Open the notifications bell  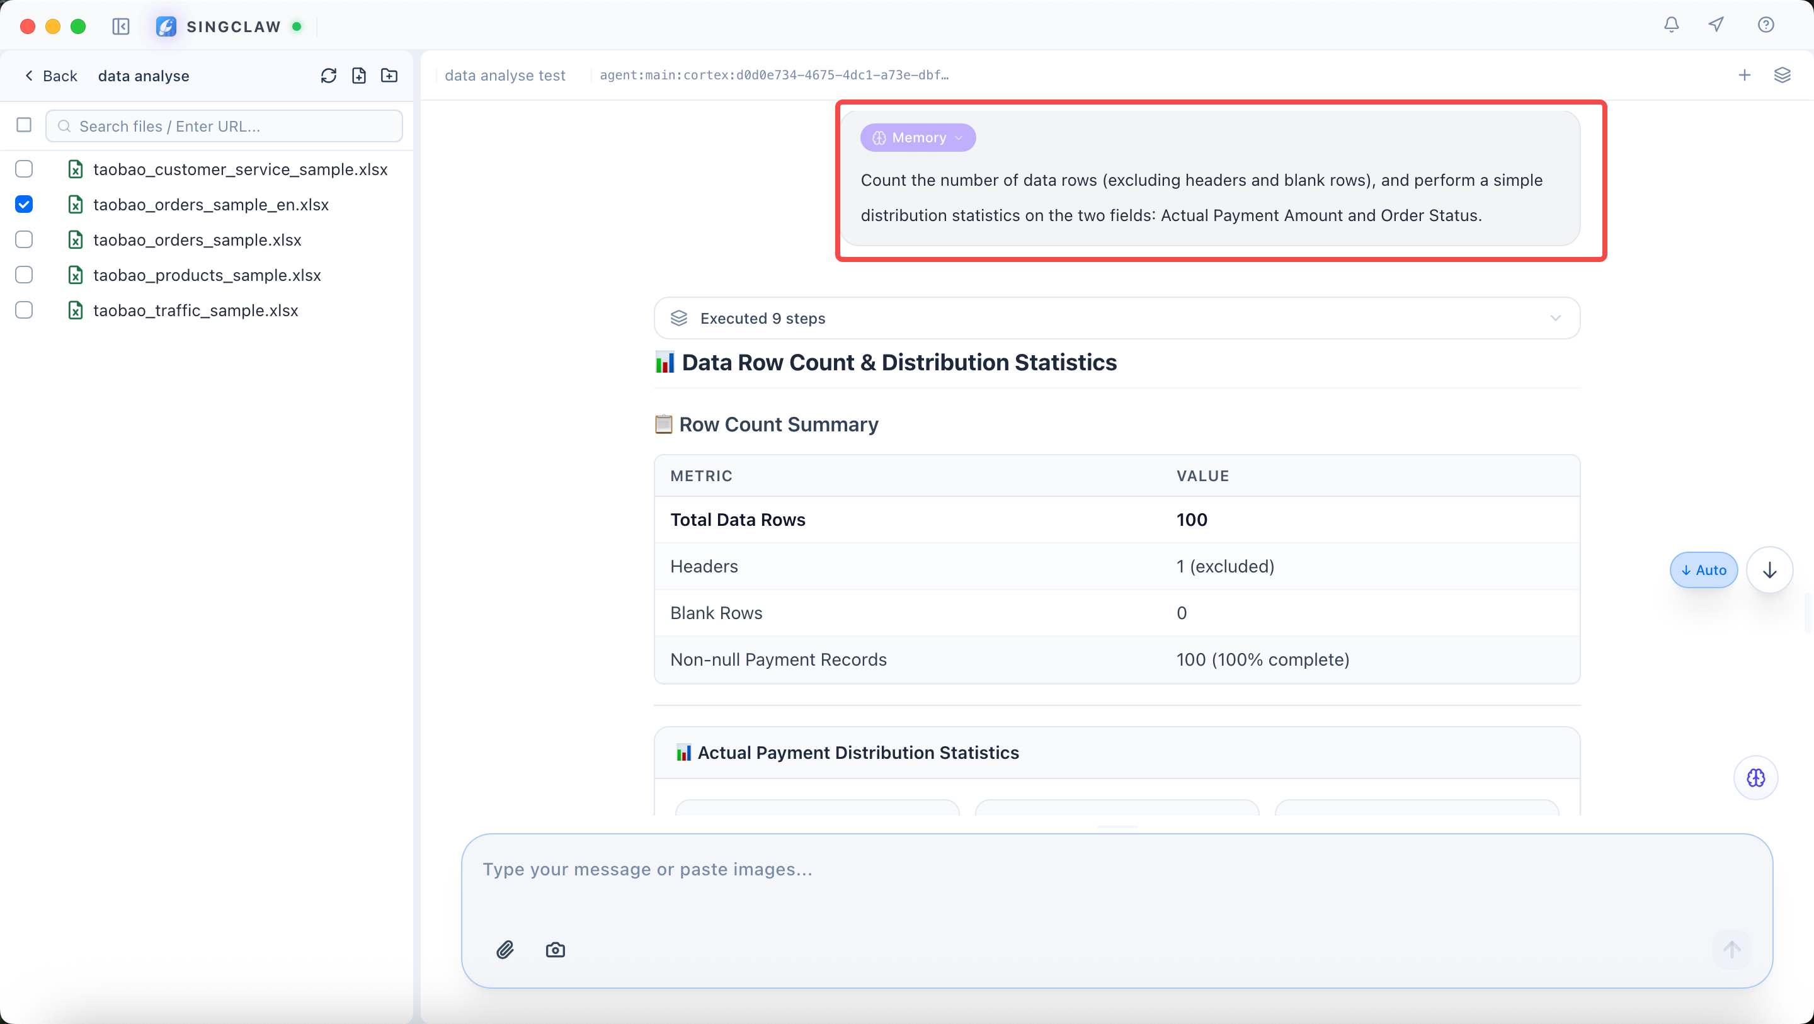click(x=1671, y=25)
